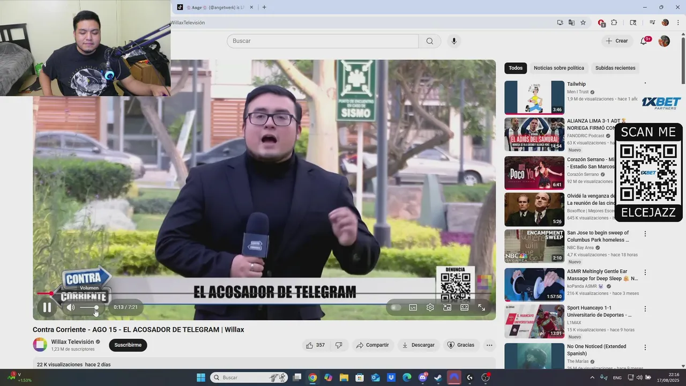Click the Crear button

click(x=617, y=41)
